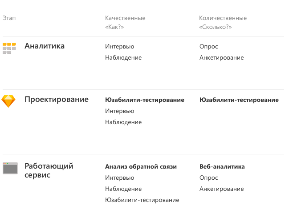Click Наблюдение in the Аналитика row
Image resolution: width=297 pixels, height=218 pixels.
[x=123, y=57]
